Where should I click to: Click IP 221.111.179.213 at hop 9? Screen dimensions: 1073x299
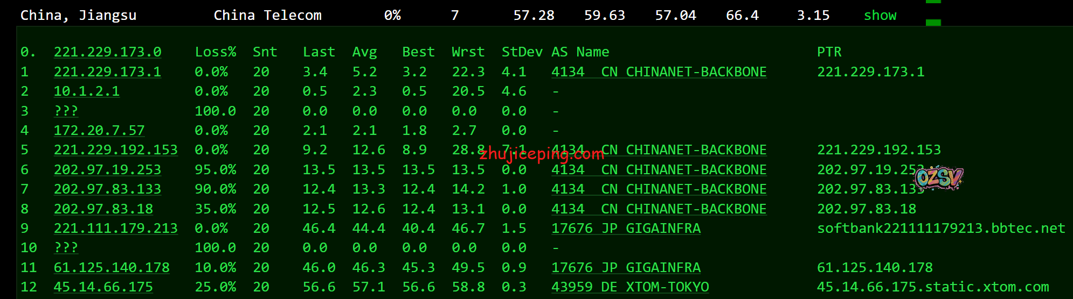click(x=115, y=229)
